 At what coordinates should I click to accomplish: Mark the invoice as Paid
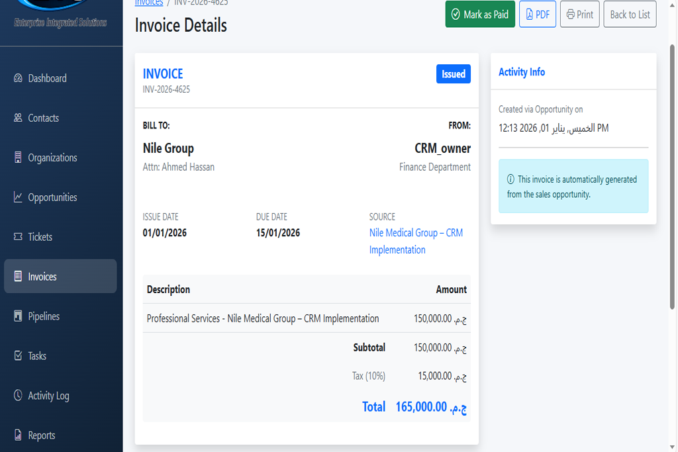(480, 13)
